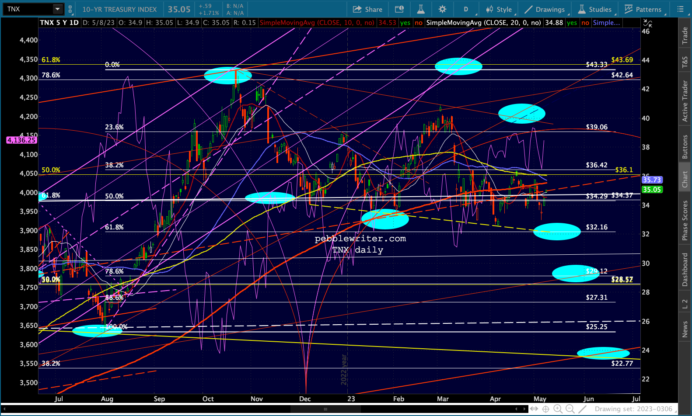
Task: Click the Share button
Action: tap(367, 9)
